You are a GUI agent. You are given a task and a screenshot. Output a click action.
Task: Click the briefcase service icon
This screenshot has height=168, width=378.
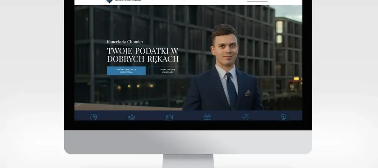pos(169,117)
